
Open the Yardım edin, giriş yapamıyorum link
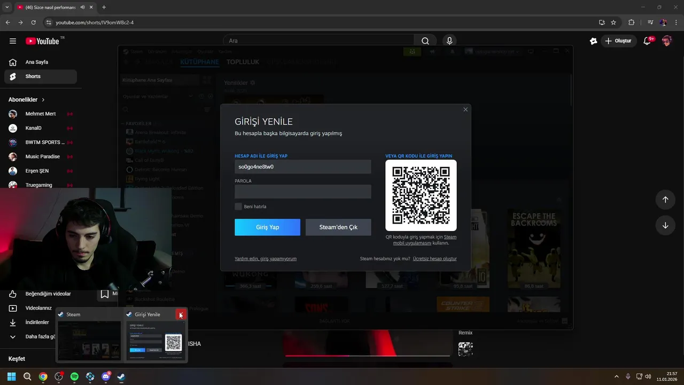(x=266, y=259)
